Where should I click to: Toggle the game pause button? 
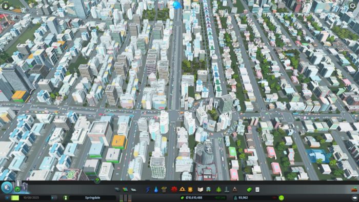coord(7,198)
